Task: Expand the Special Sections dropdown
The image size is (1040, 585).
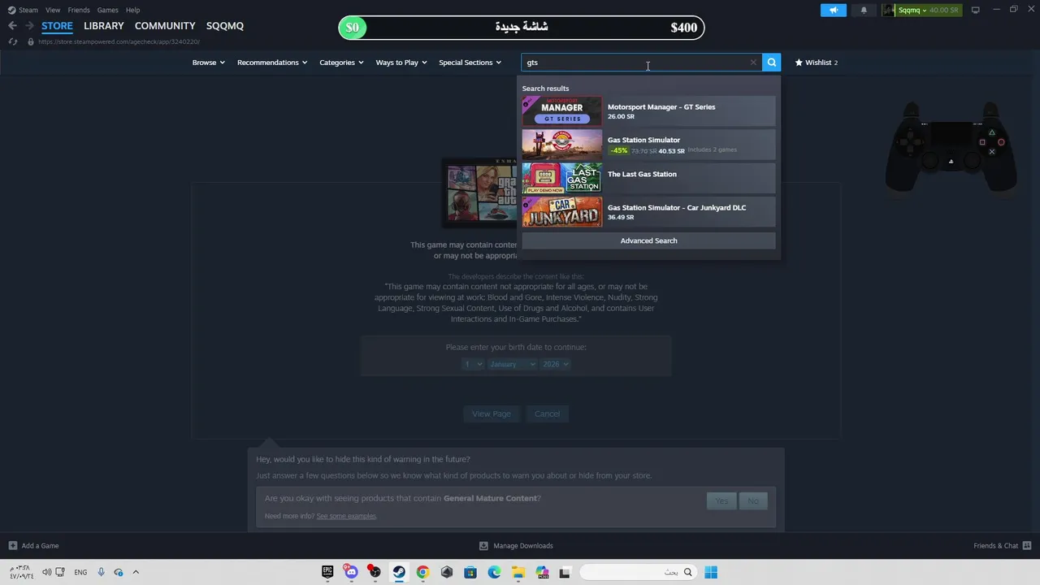Action: click(470, 63)
